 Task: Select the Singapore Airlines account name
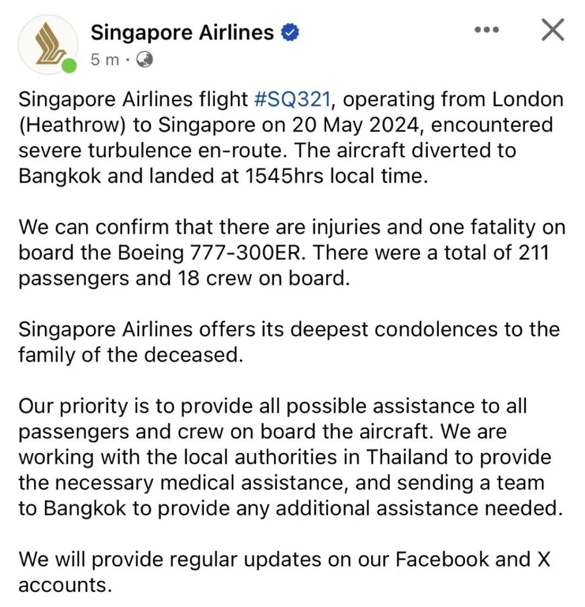[x=182, y=31]
